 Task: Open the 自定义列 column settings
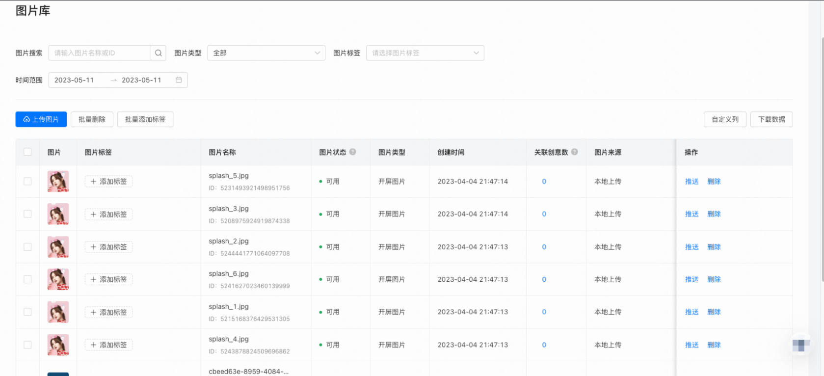(724, 119)
